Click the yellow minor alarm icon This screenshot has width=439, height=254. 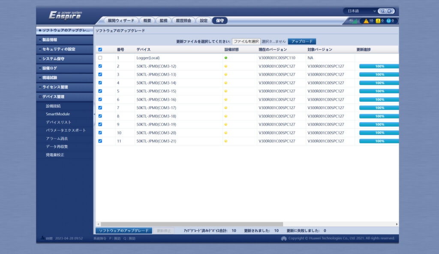coord(378,21)
